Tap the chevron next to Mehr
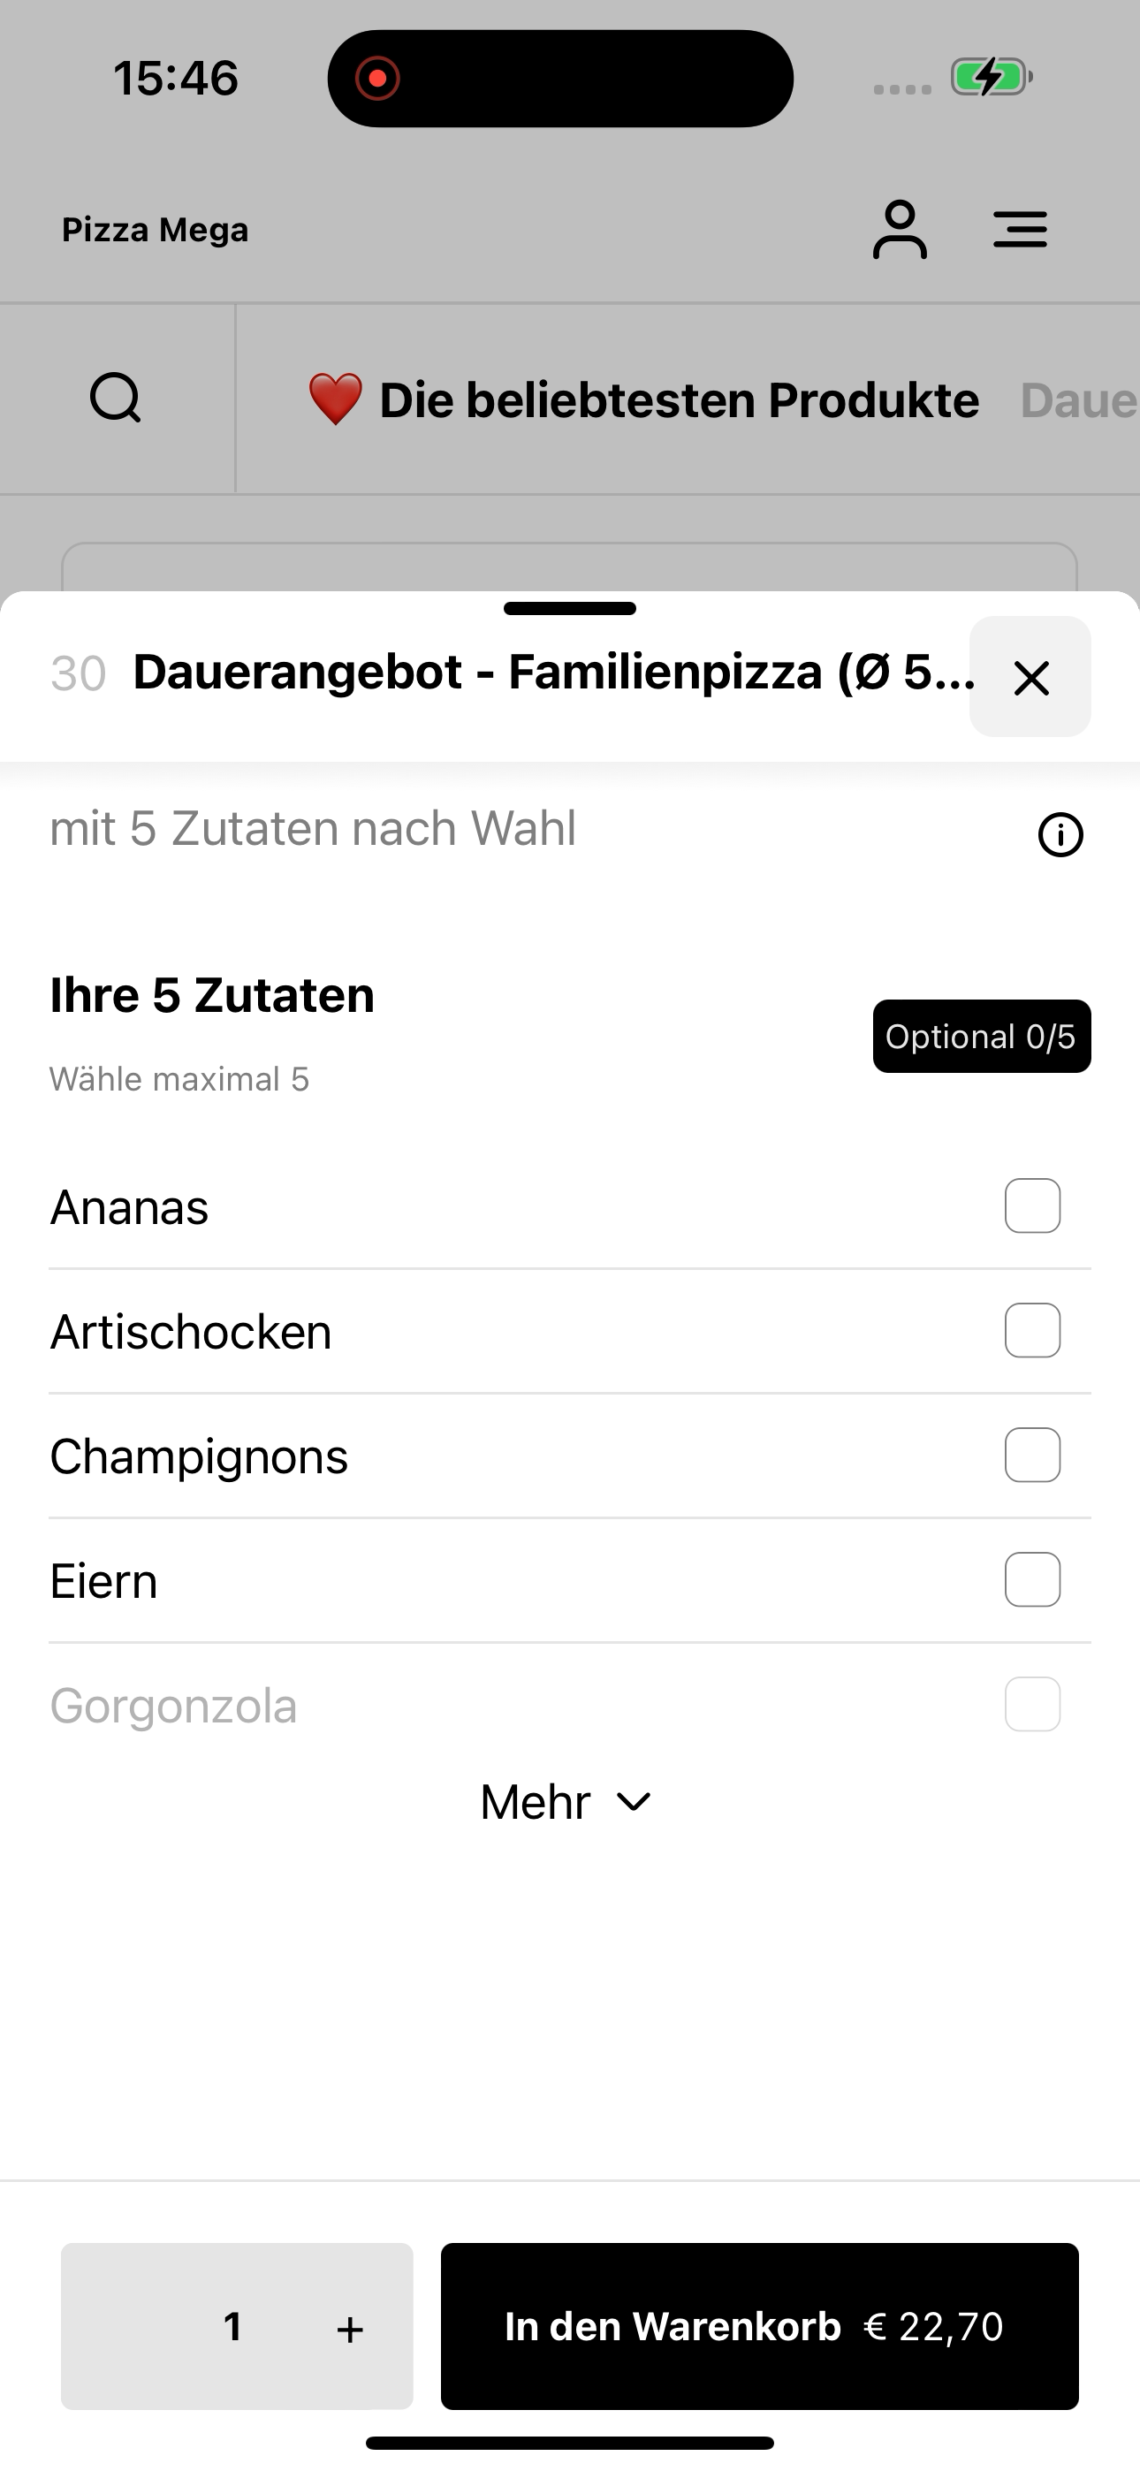Viewport: 1140px width, 2471px height. point(635,1802)
